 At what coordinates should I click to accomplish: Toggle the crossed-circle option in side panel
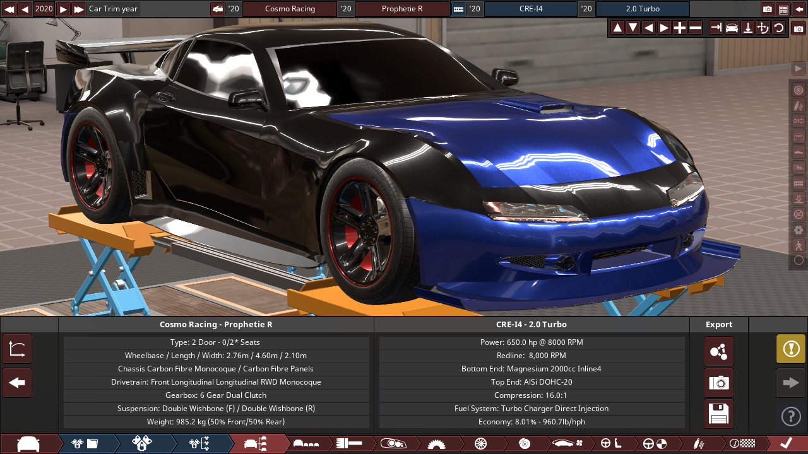(799, 214)
